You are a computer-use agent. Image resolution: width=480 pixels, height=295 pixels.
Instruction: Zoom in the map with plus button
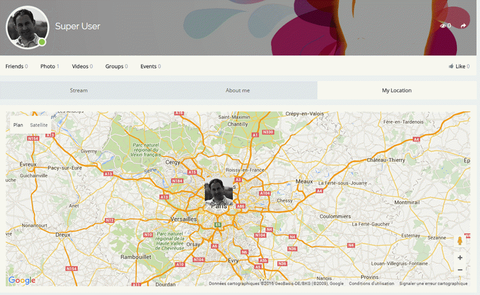460,258
